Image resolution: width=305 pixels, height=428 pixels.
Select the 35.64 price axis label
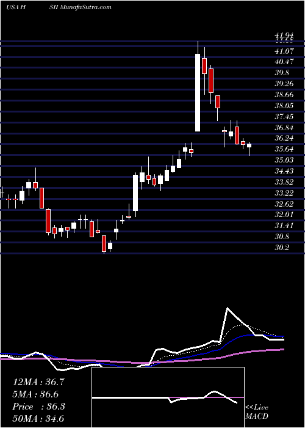click(x=284, y=149)
